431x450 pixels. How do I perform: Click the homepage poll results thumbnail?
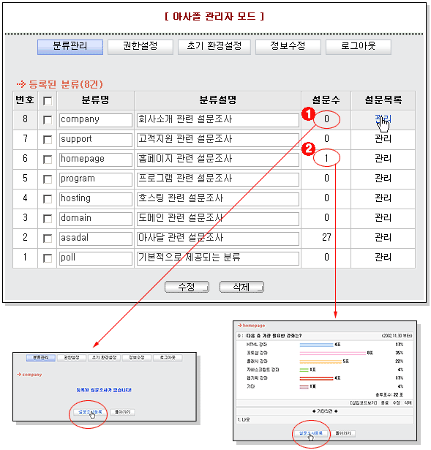coord(325,380)
